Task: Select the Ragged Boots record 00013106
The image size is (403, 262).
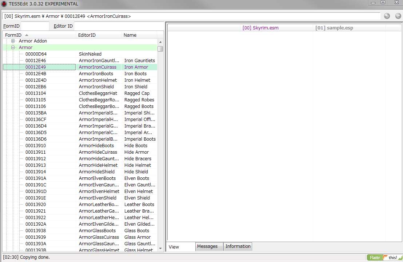Action: click(80, 106)
